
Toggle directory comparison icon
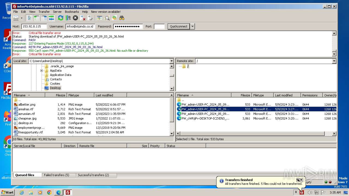(x=107, y=18)
